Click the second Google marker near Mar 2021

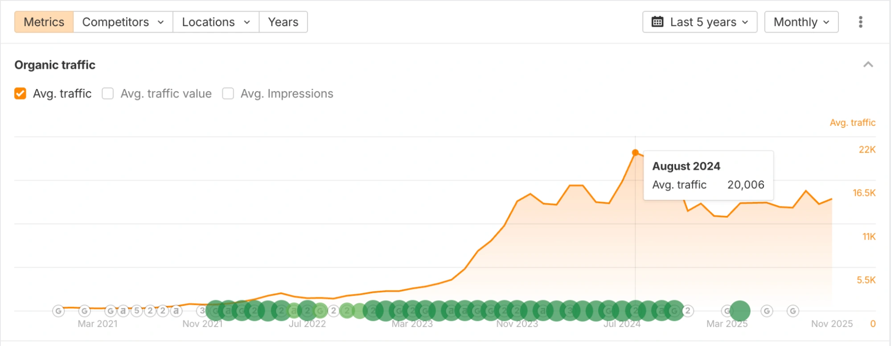pos(85,311)
